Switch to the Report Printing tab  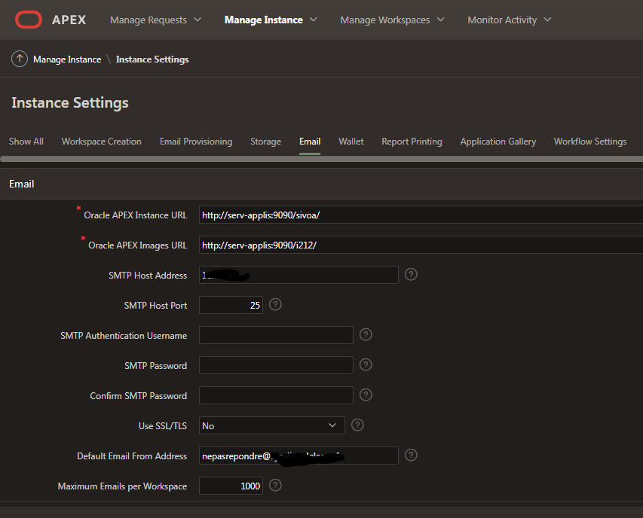click(x=412, y=141)
